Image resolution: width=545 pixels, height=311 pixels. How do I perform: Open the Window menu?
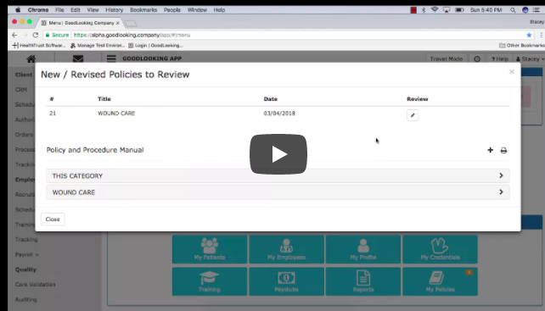point(197,10)
